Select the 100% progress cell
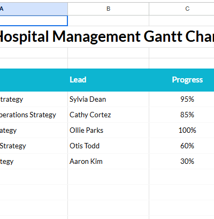Image resolution: width=214 pixels, height=219 pixels. click(x=181, y=130)
